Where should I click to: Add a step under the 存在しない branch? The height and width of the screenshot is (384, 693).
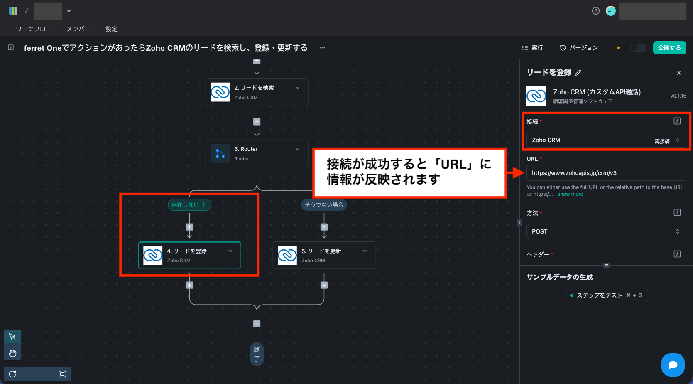click(x=190, y=227)
